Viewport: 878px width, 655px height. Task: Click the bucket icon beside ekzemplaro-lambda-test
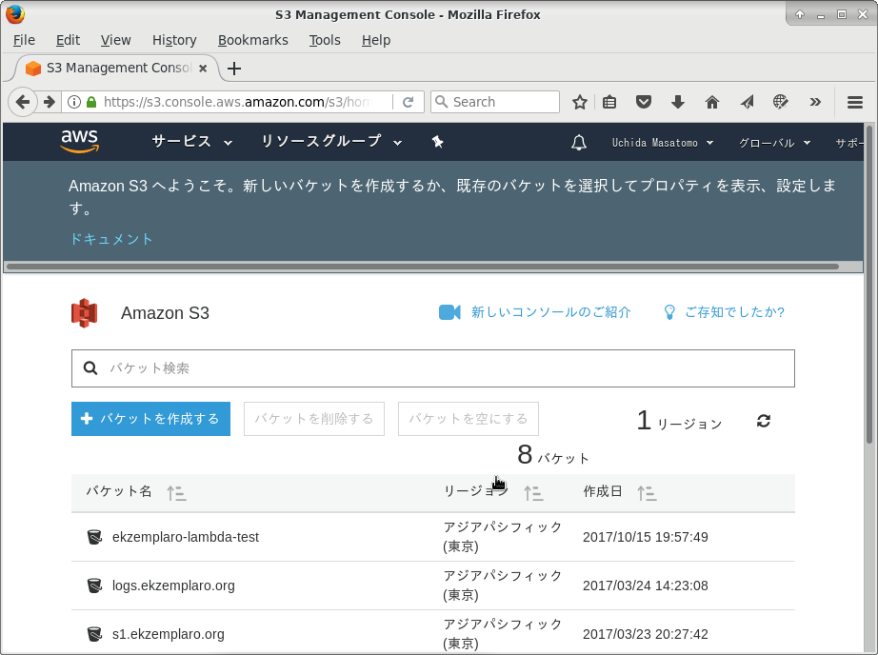point(94,535)
